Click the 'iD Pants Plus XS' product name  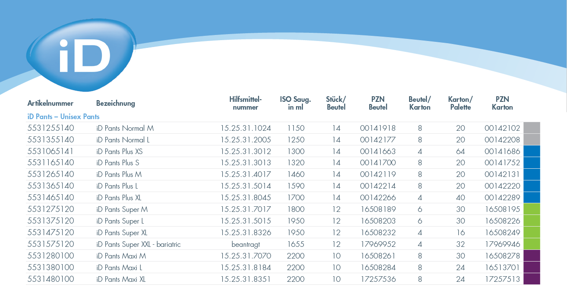[x=120, y=151]
